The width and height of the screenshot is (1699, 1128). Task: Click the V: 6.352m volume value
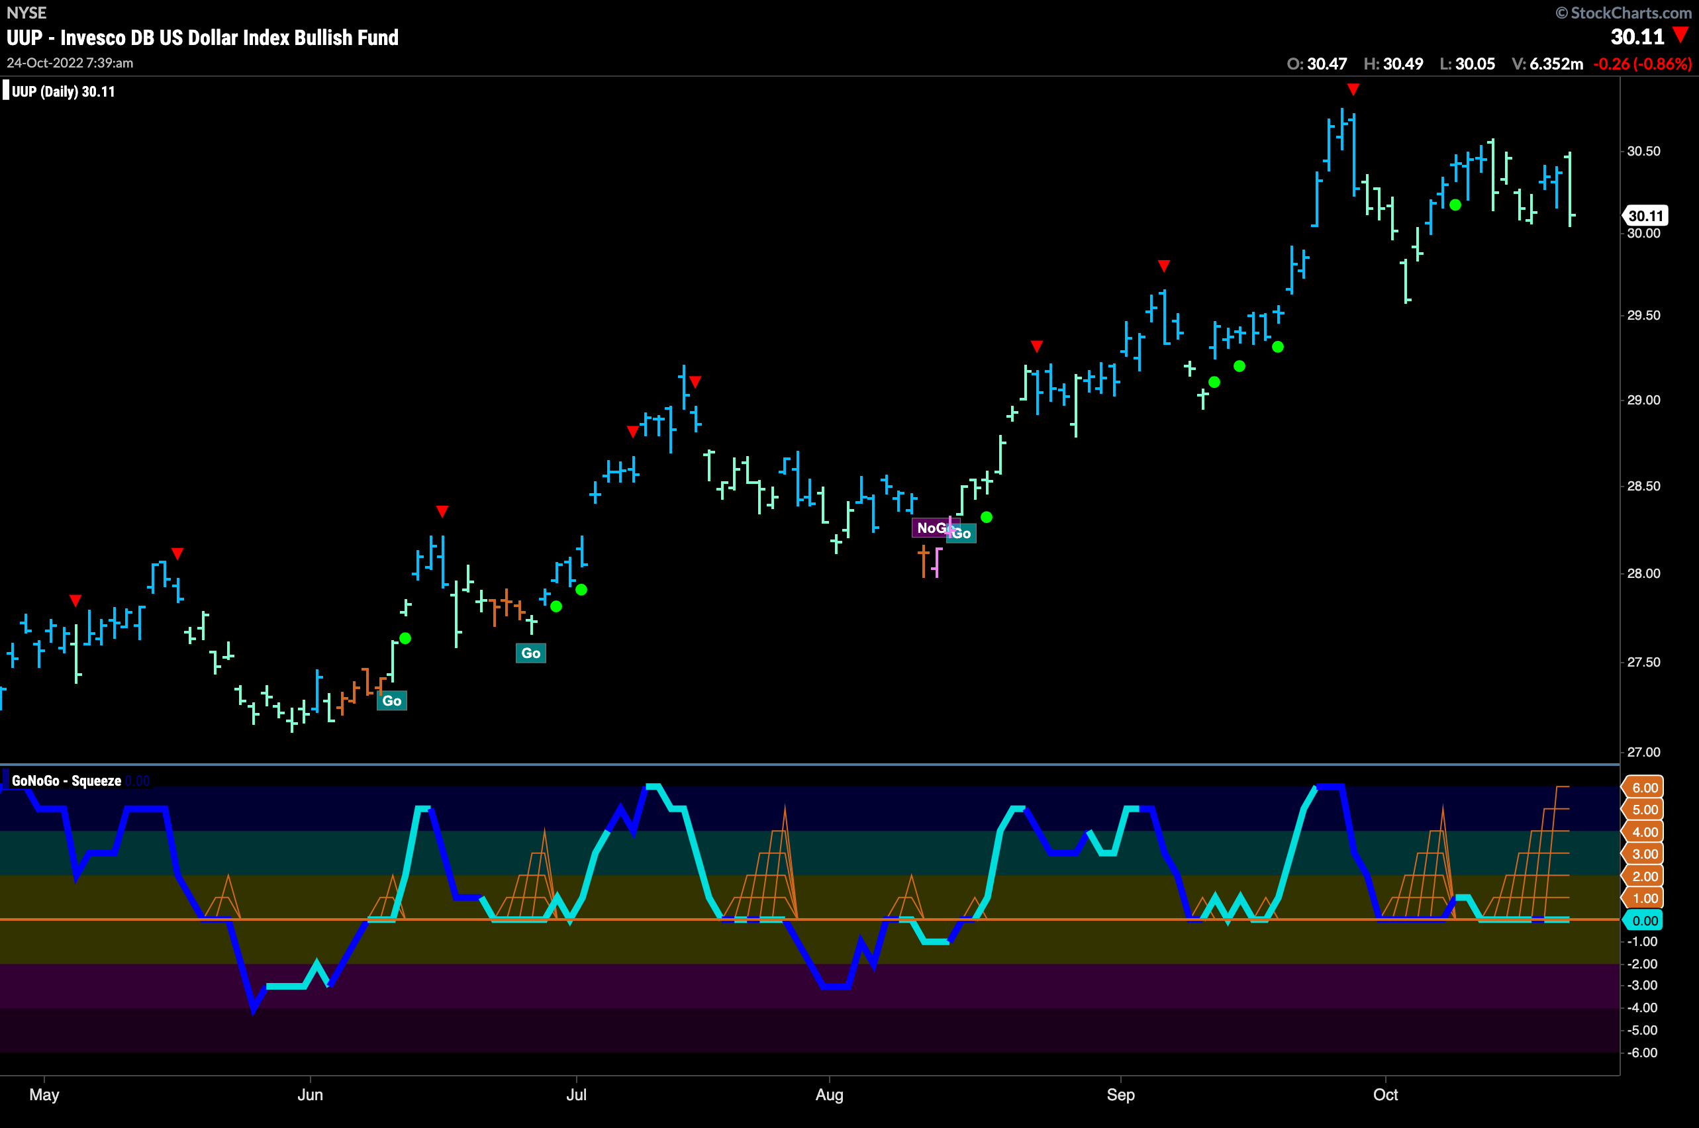(x=1547, y=64)
